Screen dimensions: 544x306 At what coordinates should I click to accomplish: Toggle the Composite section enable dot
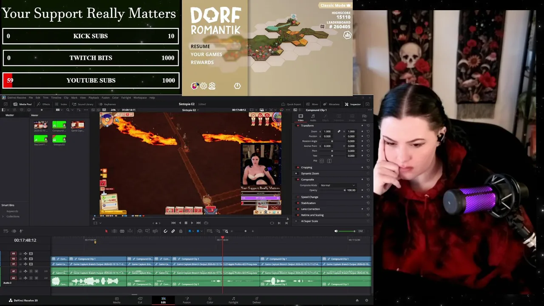tap(297, 179)
